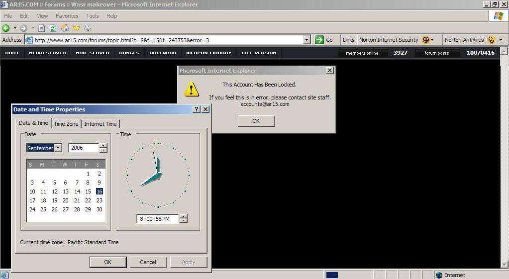Select day 1 in the calendar
This screenshot has width=509, height=279.
coord(88,174)
